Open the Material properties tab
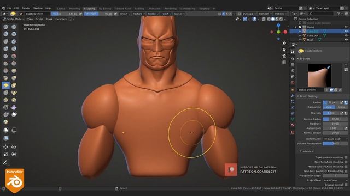The image size is (350, 196). click(293, 125)
